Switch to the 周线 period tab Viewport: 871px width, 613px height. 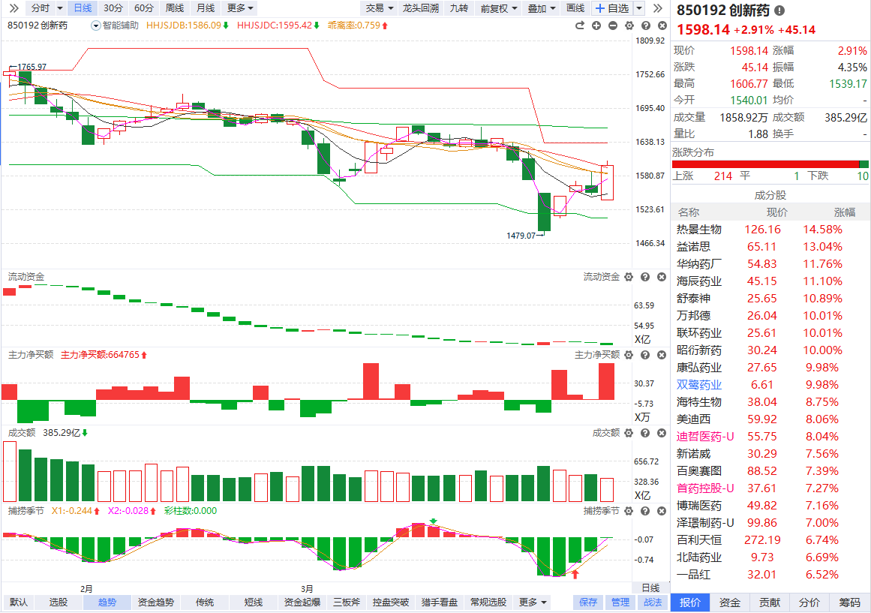(x=174, y=8)
